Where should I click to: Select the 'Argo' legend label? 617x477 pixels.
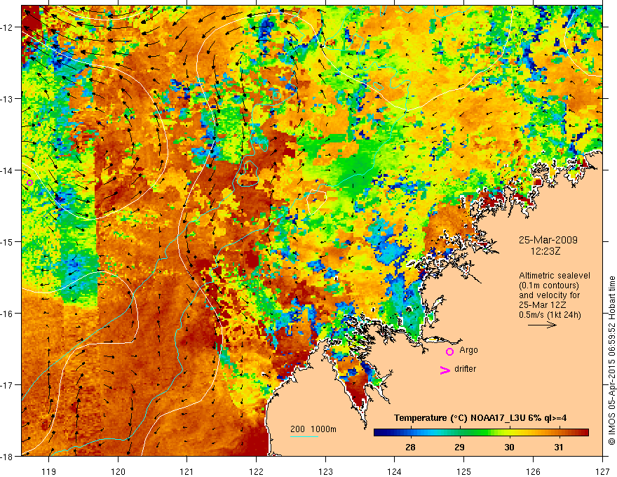click(x=468, y=350)
